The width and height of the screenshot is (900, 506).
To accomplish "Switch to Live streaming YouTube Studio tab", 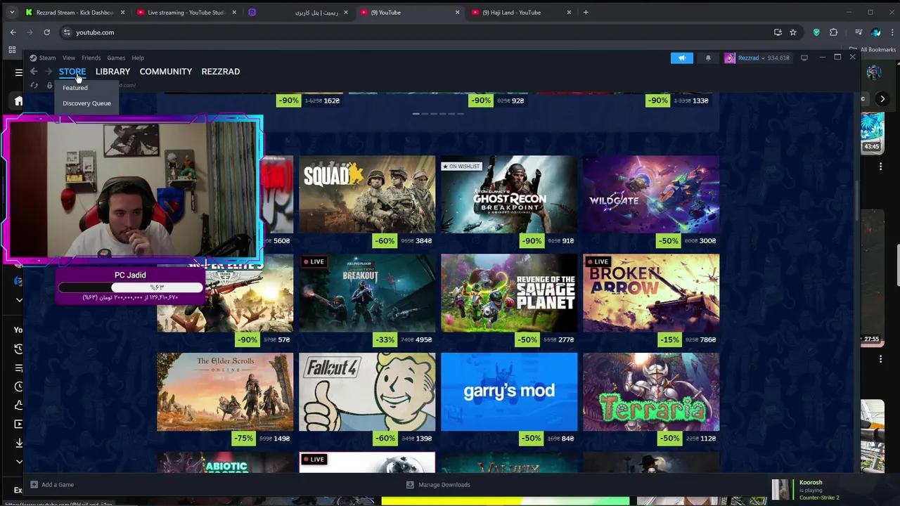I will [186, 12].
